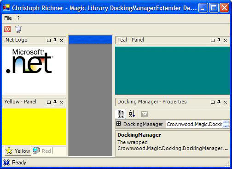Maximize Docking Manager - Properties panel
232x169 pixels.
pos(213,102)
